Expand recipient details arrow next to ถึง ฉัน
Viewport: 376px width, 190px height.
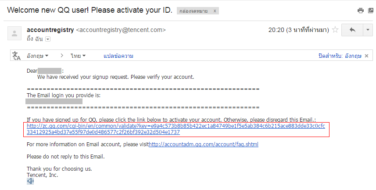click(x=48, y=39)
